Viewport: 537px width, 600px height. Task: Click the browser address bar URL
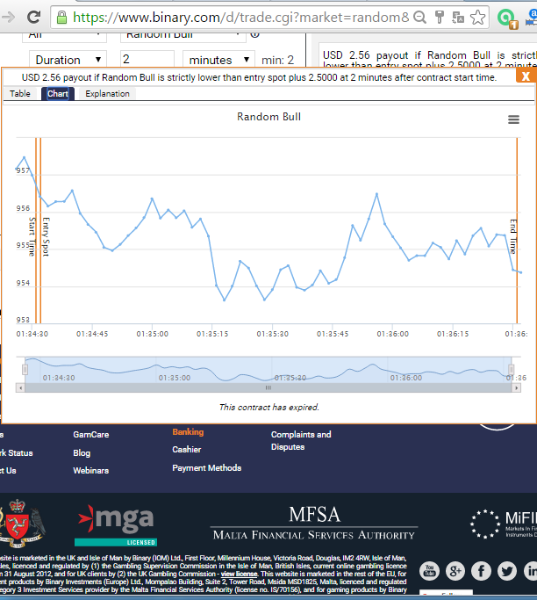pos(240,18)
